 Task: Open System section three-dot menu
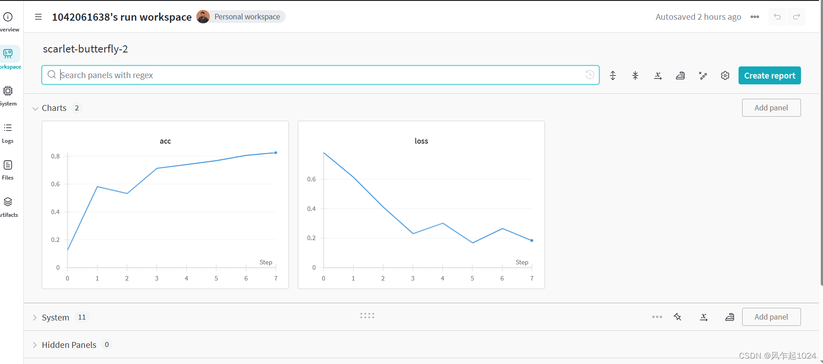pyautogui.click(x=657, y=317)
